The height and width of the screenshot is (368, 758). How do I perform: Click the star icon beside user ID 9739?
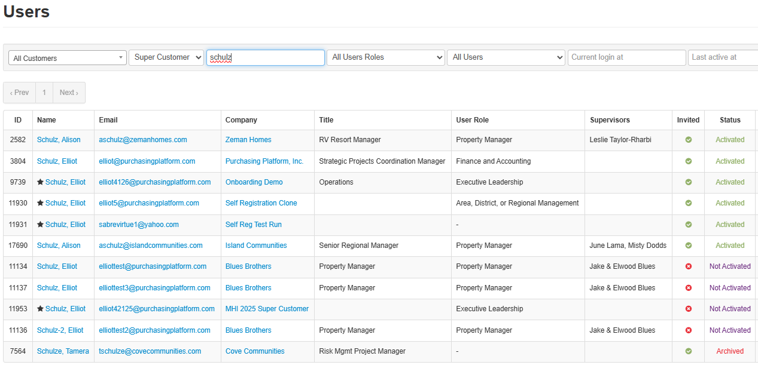point(40,182)
